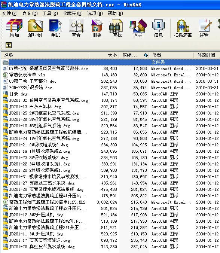Click the WinRAR title bar app icon
Image resolution: width=220 pixels, height=253 pixels.
coord(3,4)
